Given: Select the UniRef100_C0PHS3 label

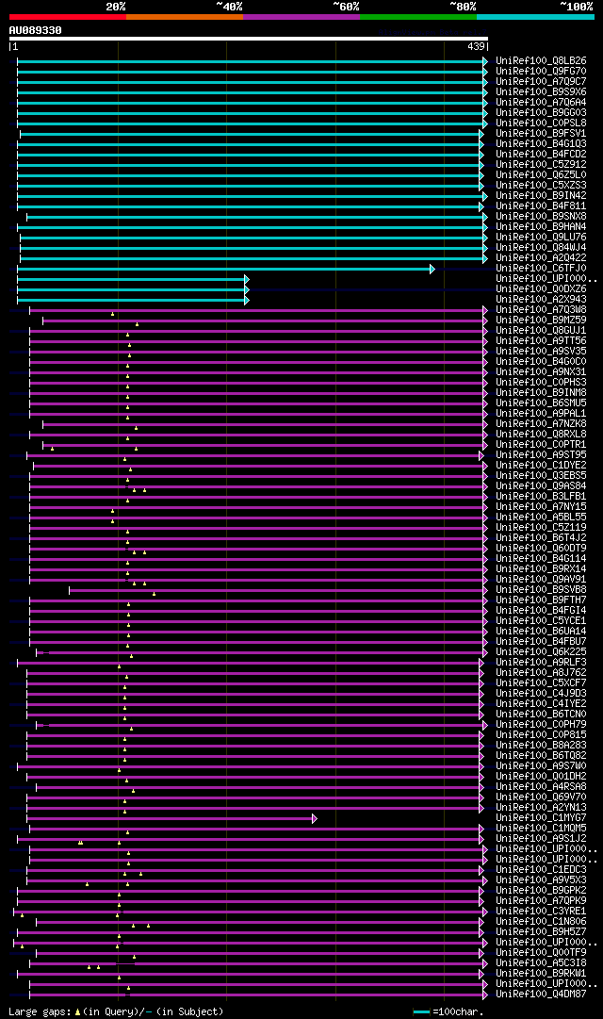Looking at the screenshot, I should click(x=541, y=384).
